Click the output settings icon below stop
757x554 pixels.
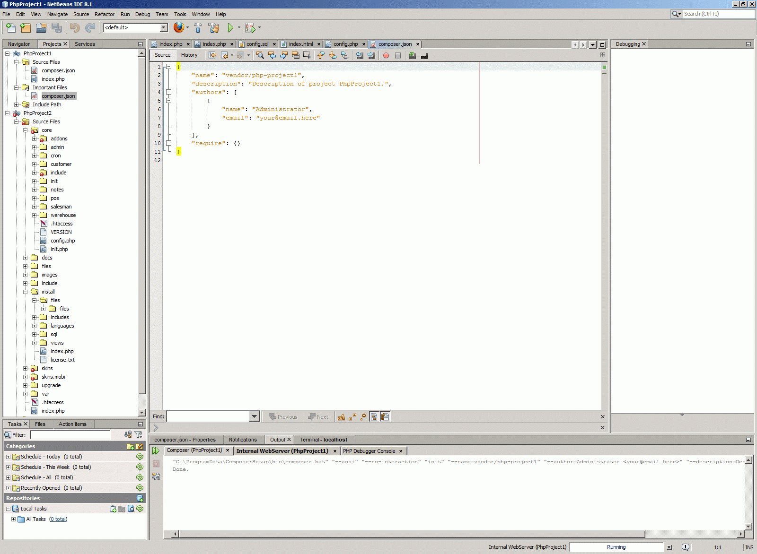156,476
